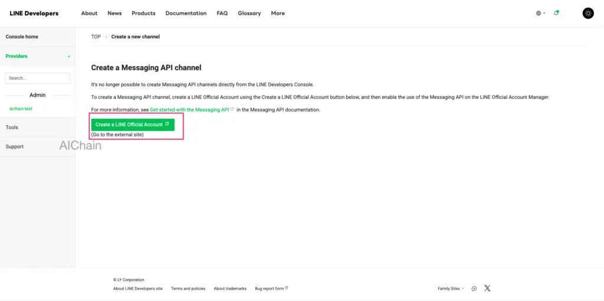Open Terms and policies footer link
This screenshot has height=301, width=604.
tap(188, 289)
